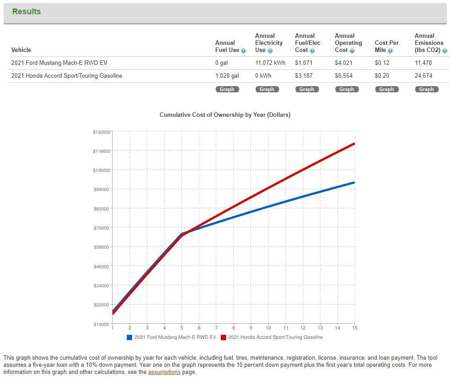Image resolution: width=450 pixels, height=377 pixels.
Task: Show graph for Annual Fuel Use
Action: [227, 89]
